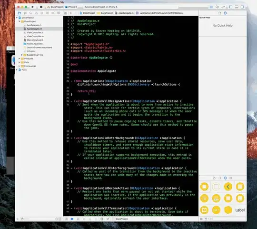Toggle breakpoints activation in debug bar
The height and width of the screenshot is (229, 257).
72,219
